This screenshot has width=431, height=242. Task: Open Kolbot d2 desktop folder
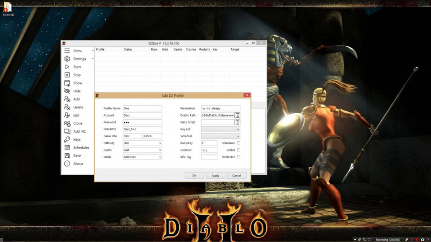coord(8,9)
